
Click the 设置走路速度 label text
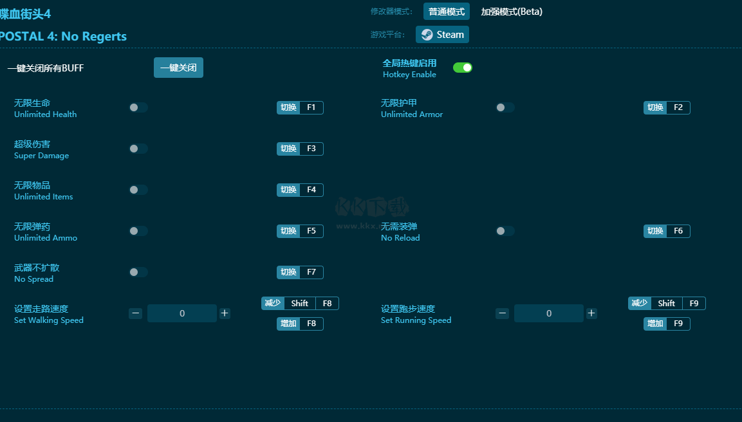[x=41, y=308]
